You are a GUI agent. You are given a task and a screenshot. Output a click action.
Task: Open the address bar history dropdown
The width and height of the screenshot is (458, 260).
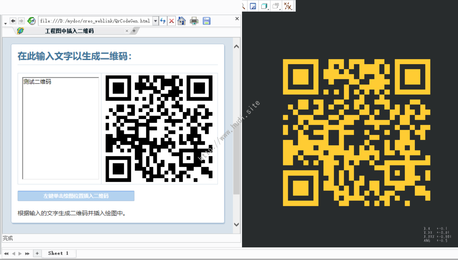point(156,21)
